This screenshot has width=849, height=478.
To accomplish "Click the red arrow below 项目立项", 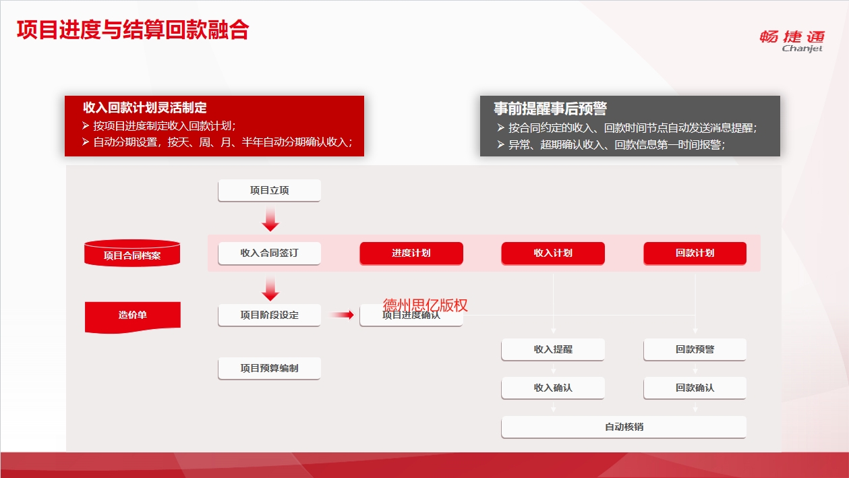I will tap(270, 220).
